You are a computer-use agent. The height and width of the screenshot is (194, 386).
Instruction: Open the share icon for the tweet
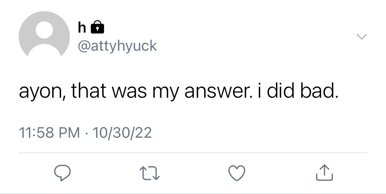324,173
